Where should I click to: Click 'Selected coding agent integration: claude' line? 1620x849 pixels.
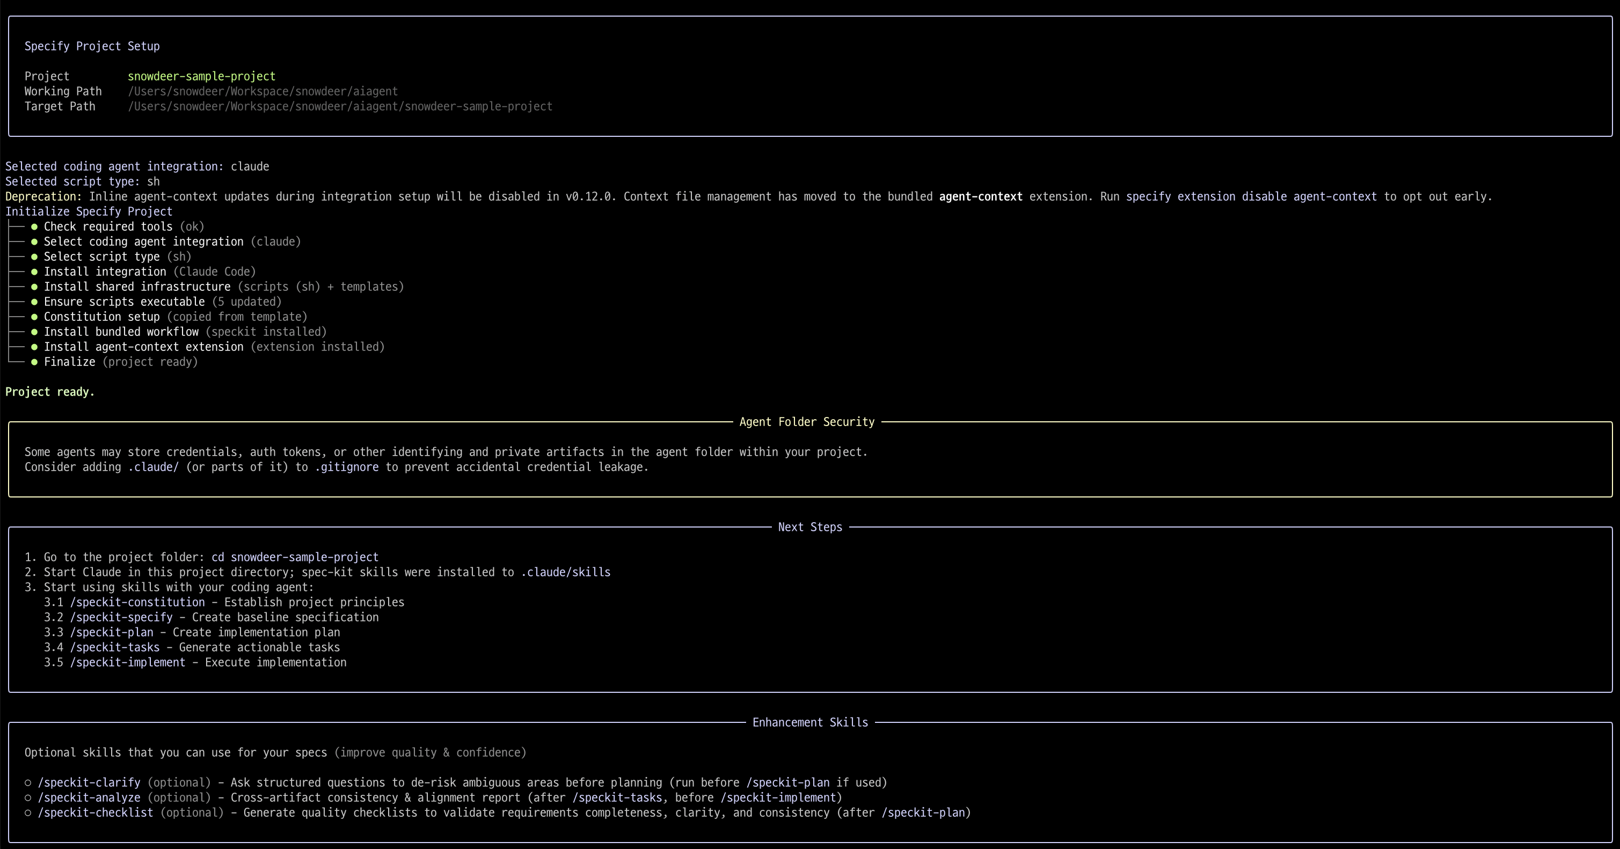click(x=137, y=167)
